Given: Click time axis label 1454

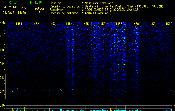Looking at the screenshot, I should click(x=69, y=24).
